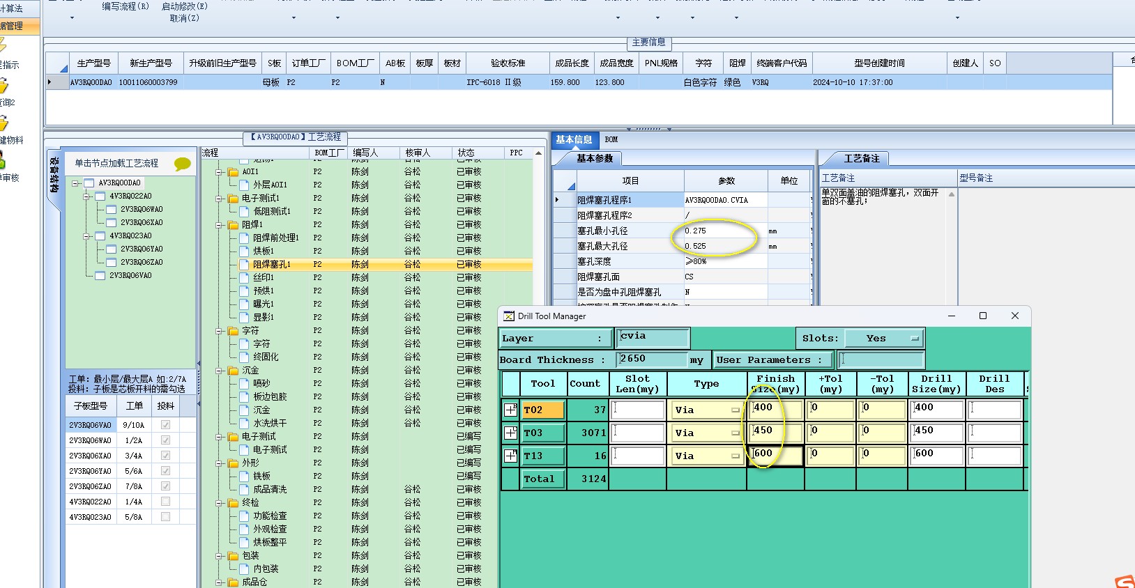Click the Total button in drill table
1135x588 pixels.
click(x=544, y=479)
